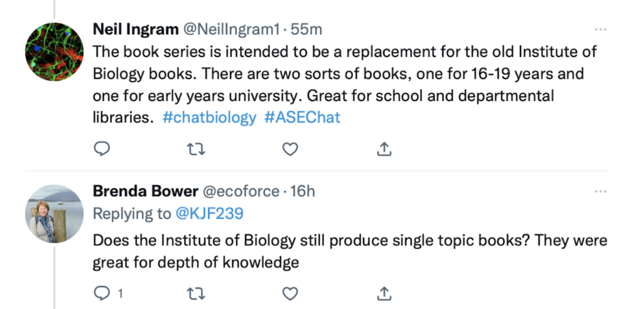Retweet Brenda Bower's tweet
643x309 pixels.
pyautogui.click(x=196, y=293)
